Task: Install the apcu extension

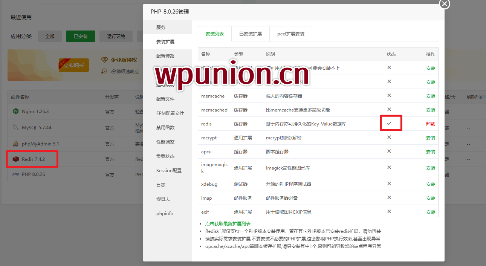Action: pos(431,152)
